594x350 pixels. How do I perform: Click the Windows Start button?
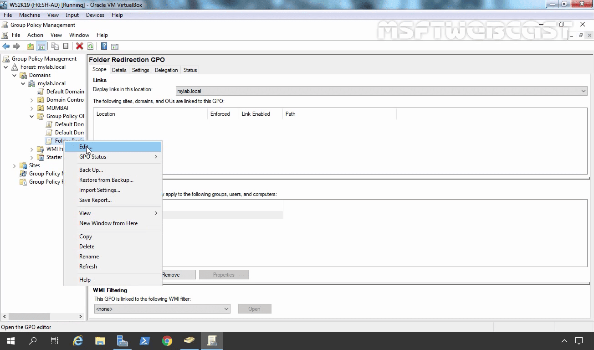(11, 340)
